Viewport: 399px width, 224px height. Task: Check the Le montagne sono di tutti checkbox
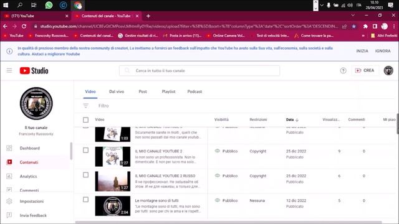[x=86, y=200]
